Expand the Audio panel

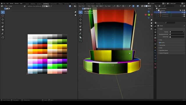tap(161, 48)
